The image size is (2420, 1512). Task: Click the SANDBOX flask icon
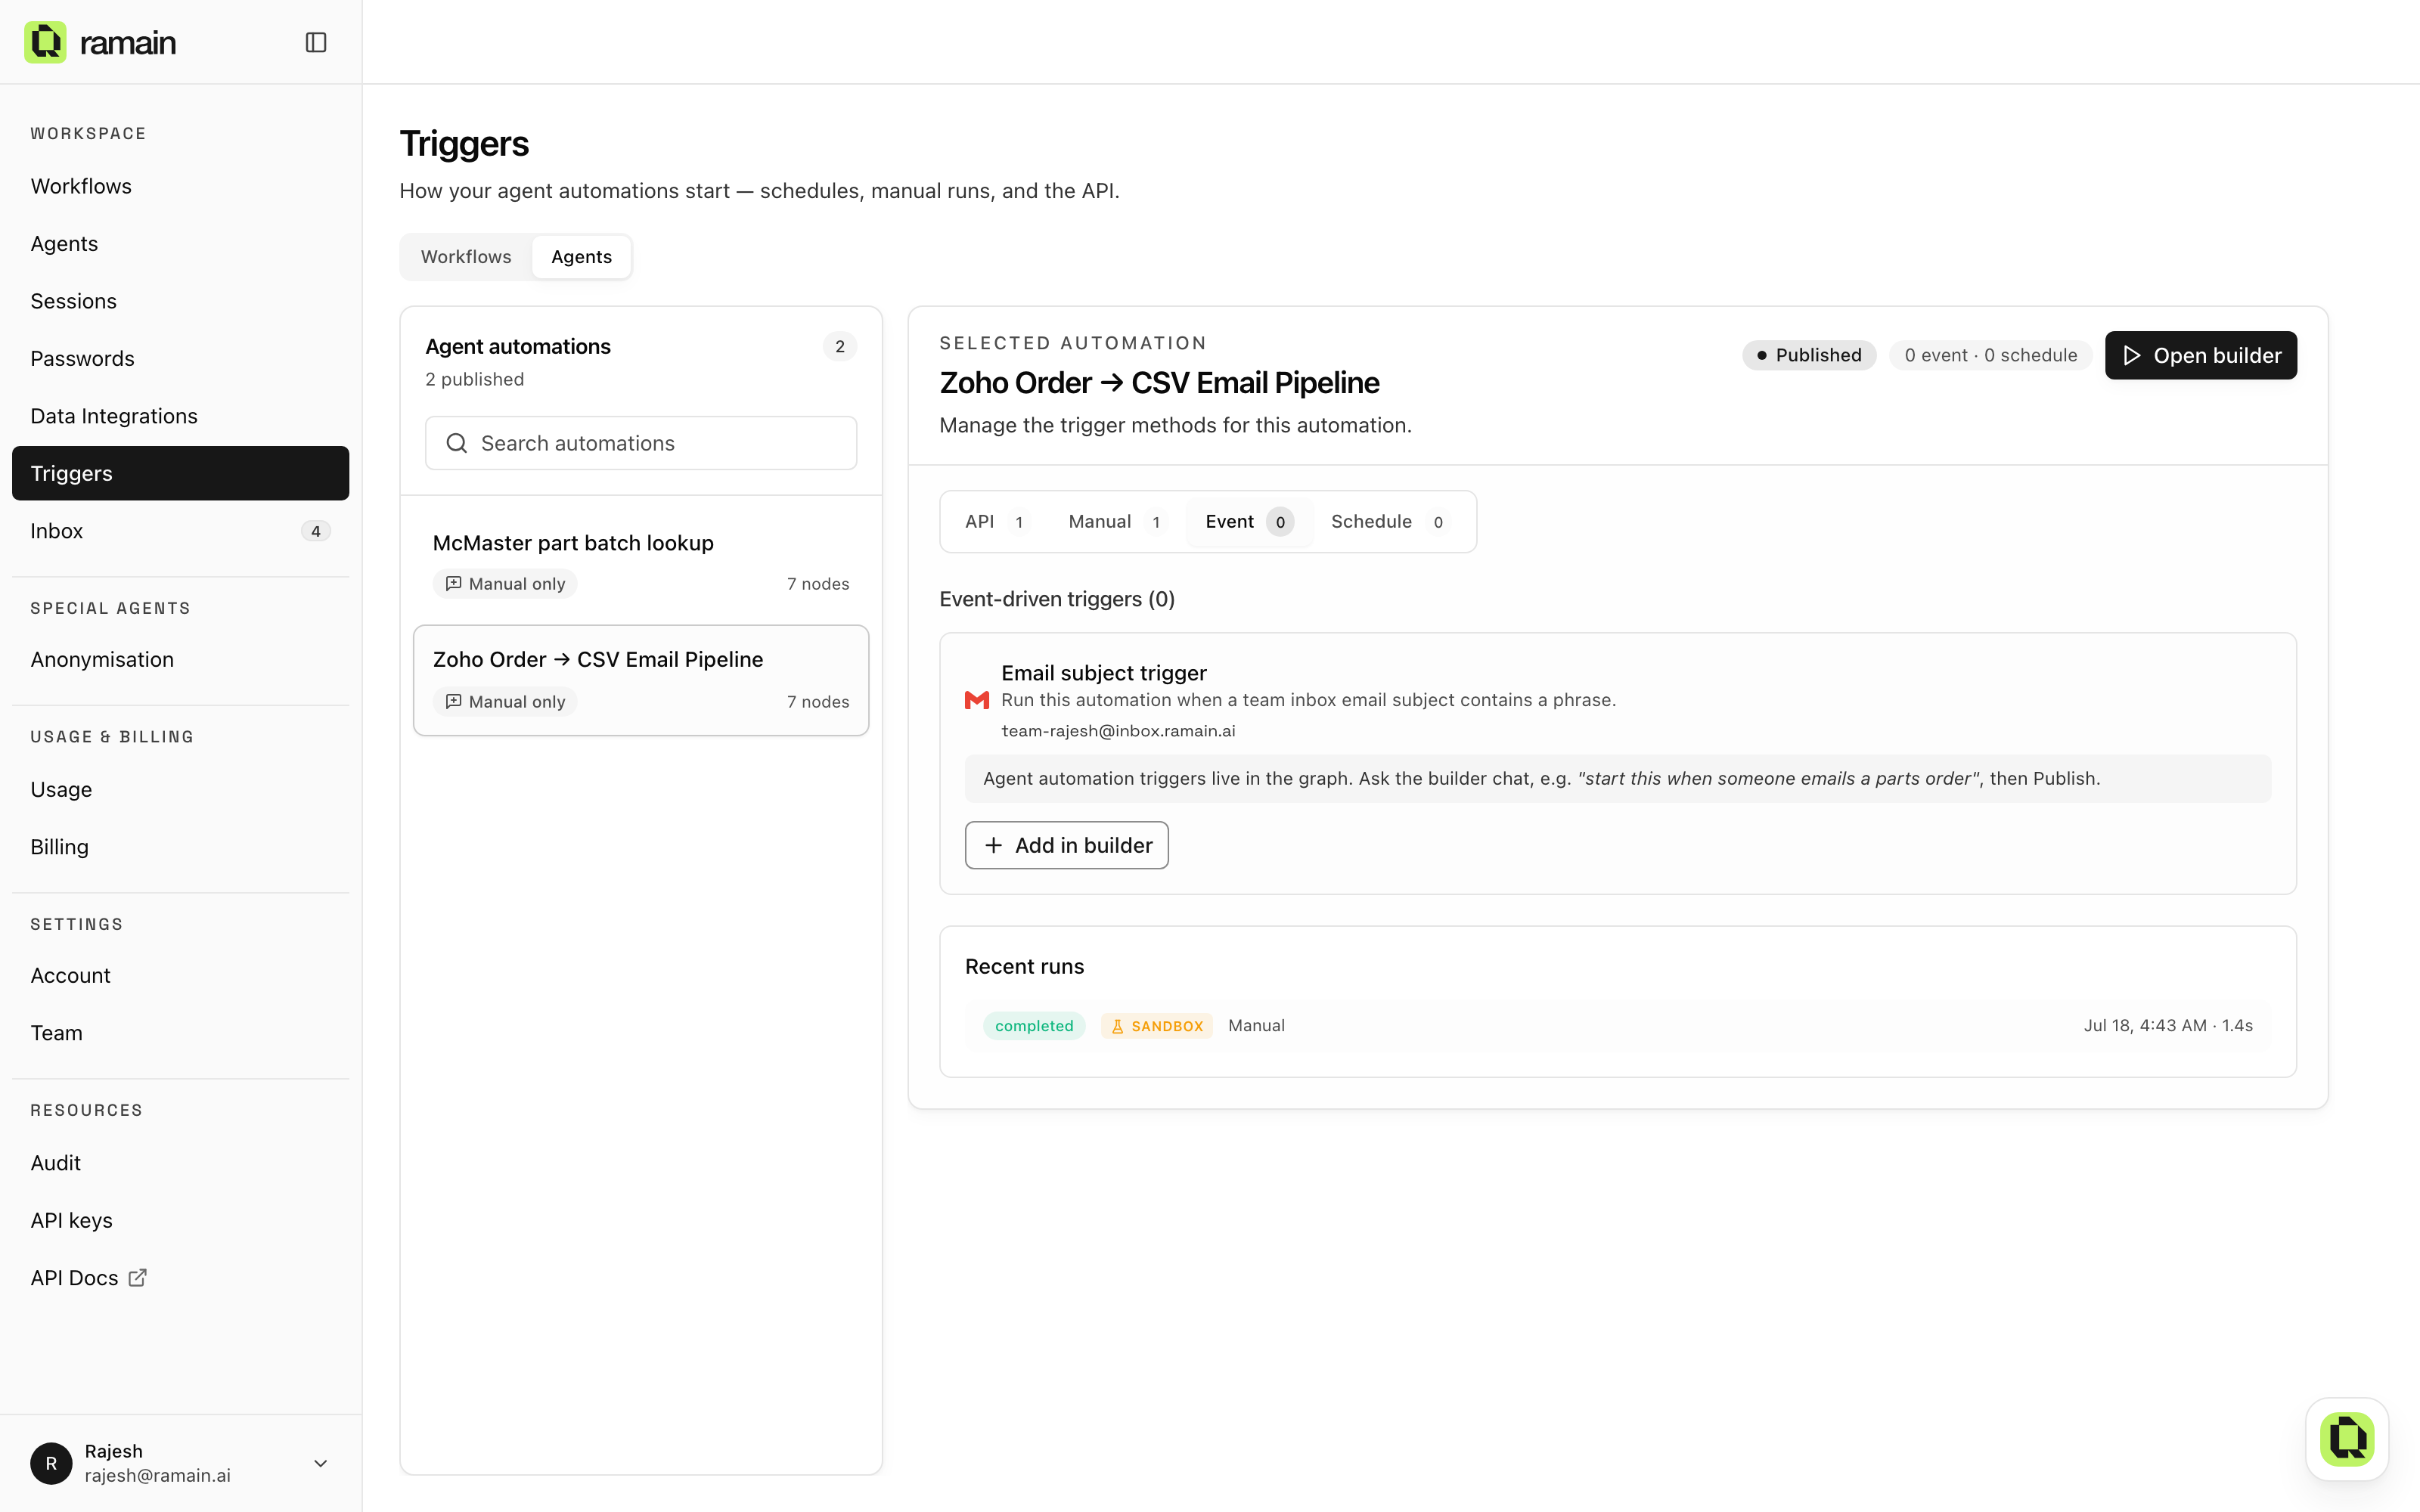(x=1118, y=1026)
